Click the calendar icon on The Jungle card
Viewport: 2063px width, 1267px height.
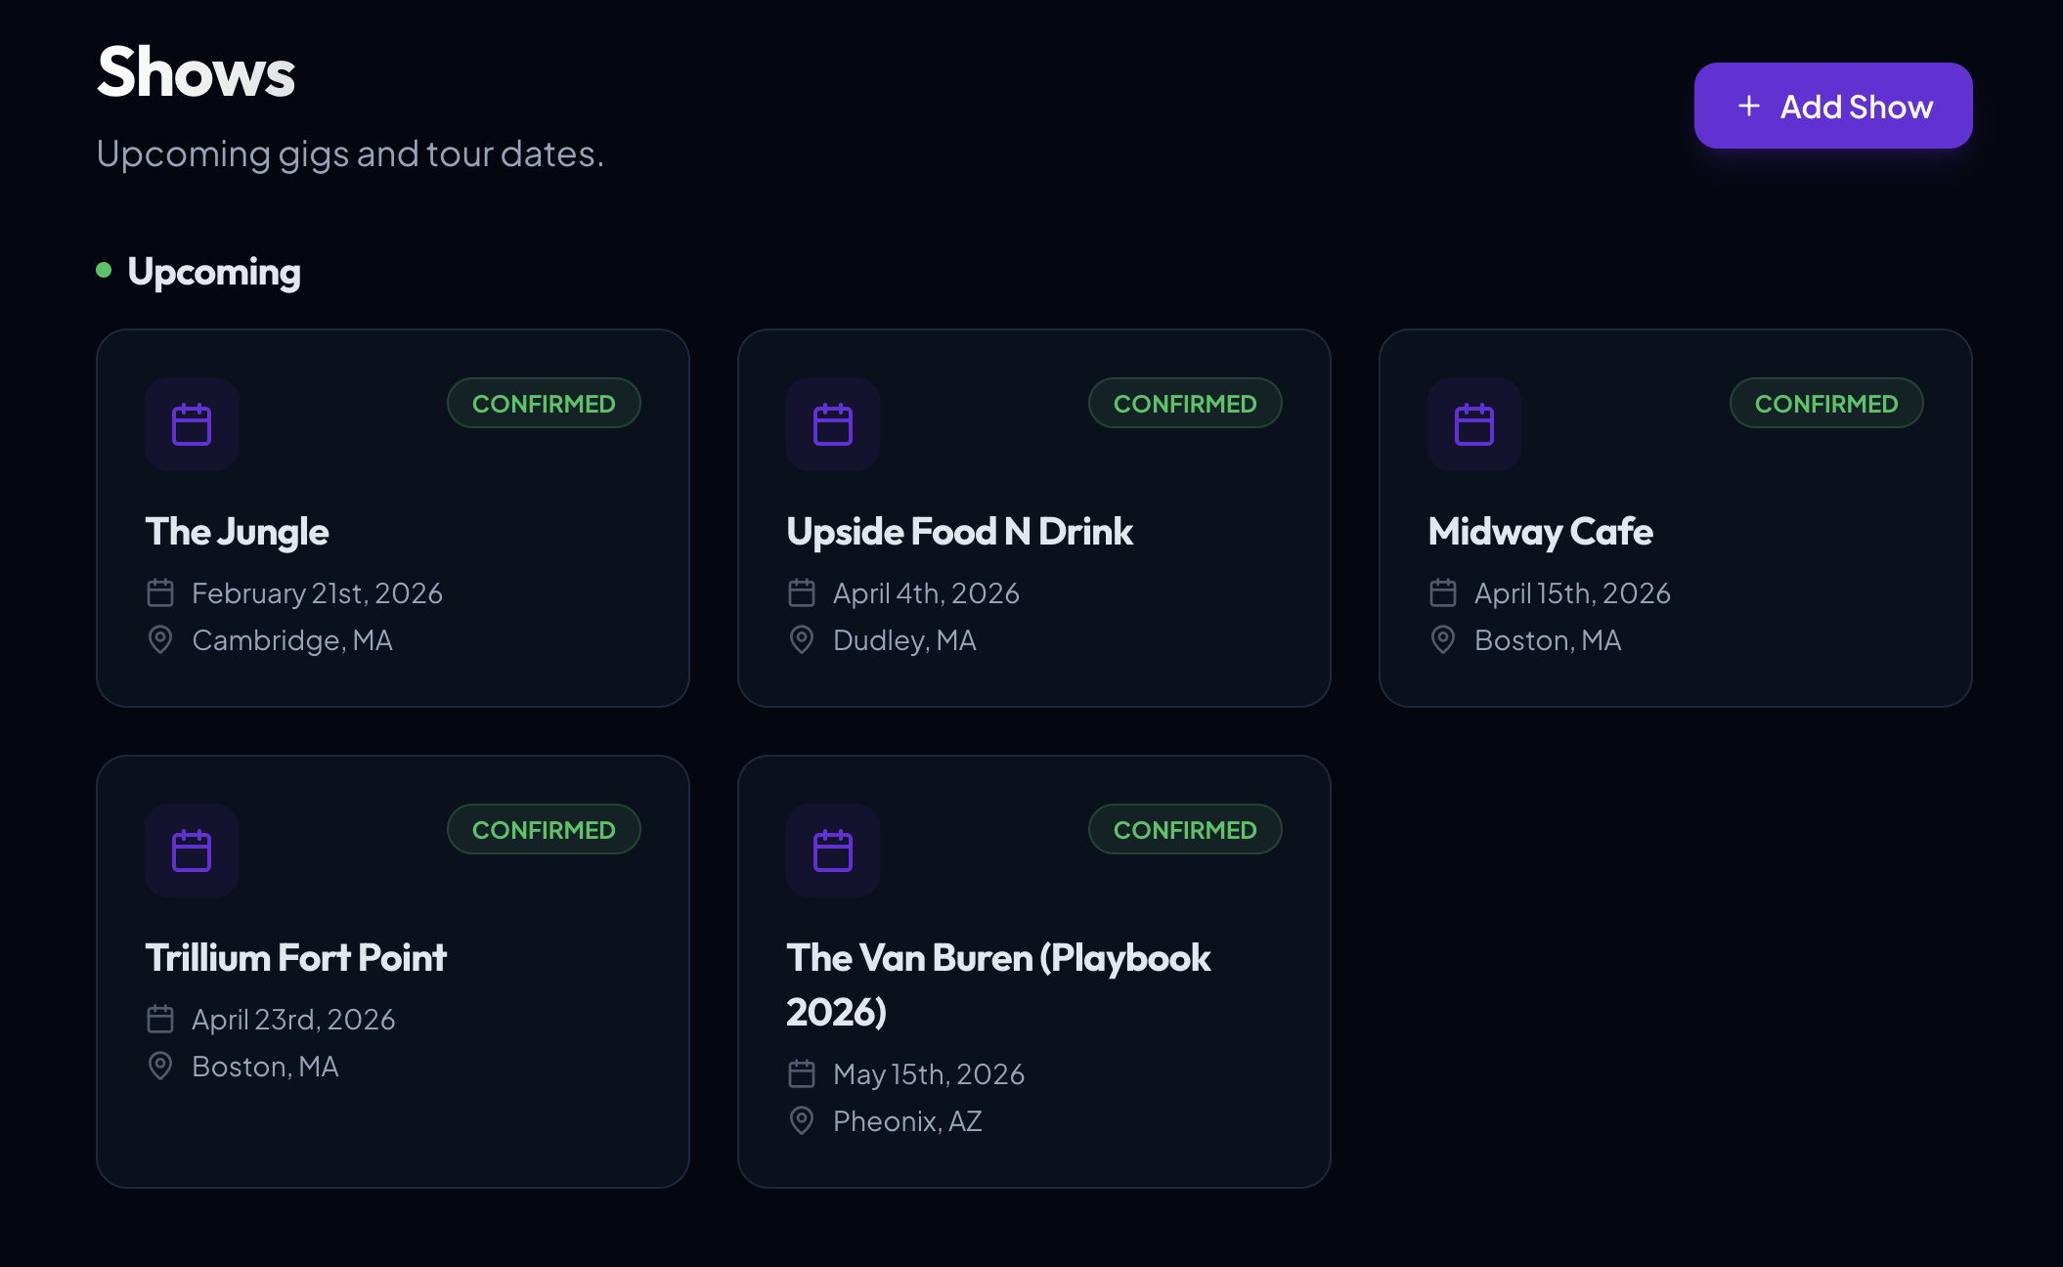coord(192,424)
